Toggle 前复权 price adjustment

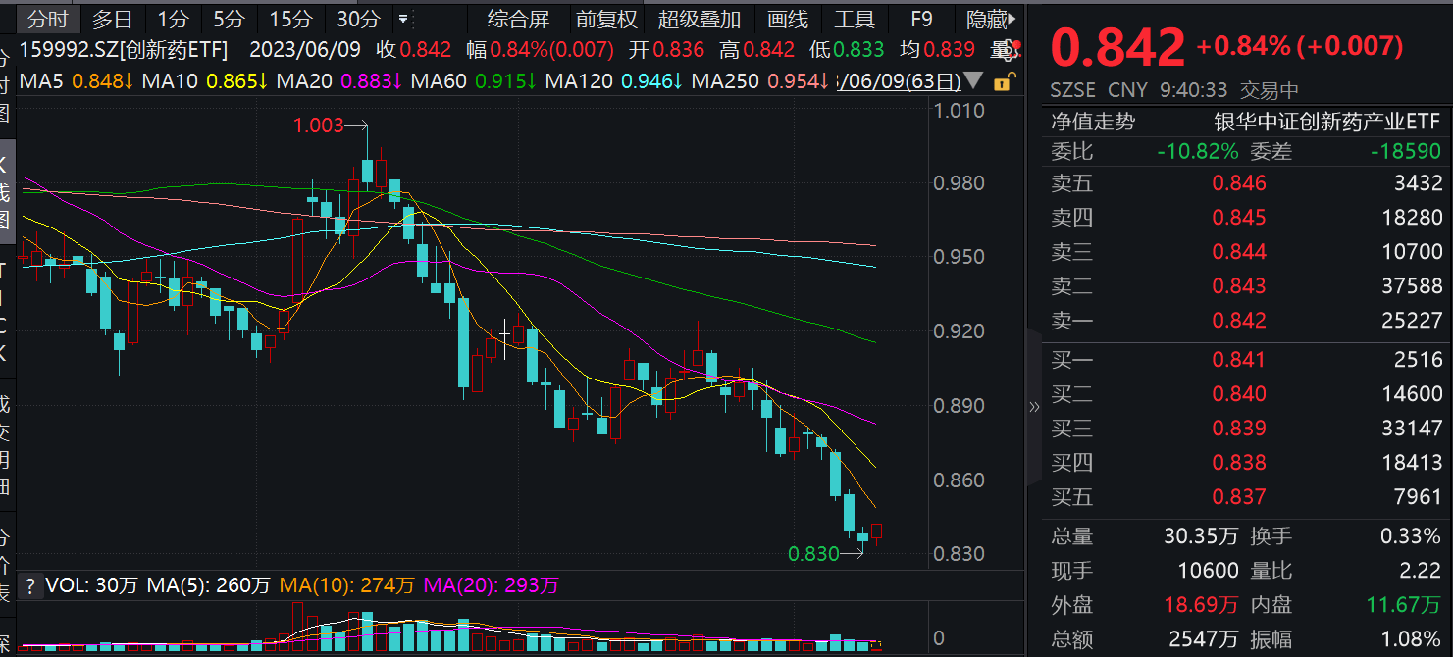605,19
